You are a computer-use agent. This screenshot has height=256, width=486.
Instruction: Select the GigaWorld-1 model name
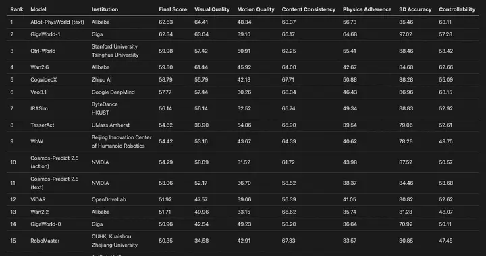coord(45,34)
